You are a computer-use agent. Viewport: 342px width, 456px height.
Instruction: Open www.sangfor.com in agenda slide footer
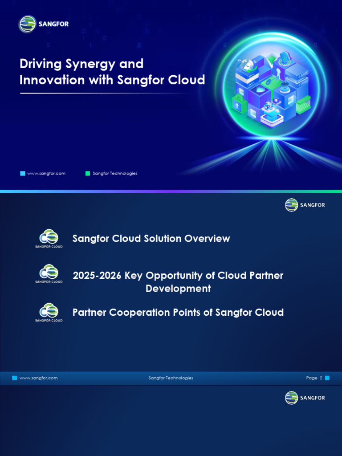click(38, 378)
